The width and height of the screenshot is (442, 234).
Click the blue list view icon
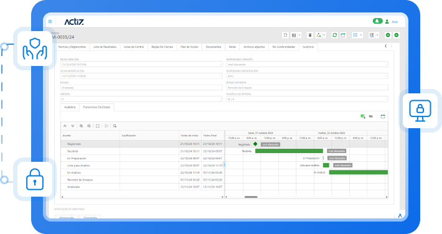[355, 35]
